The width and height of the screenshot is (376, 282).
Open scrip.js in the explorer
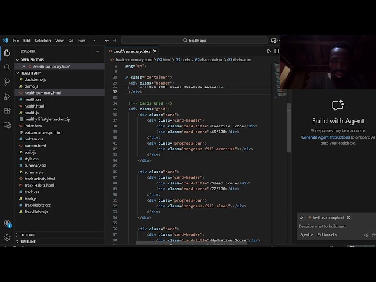[31, 152]
